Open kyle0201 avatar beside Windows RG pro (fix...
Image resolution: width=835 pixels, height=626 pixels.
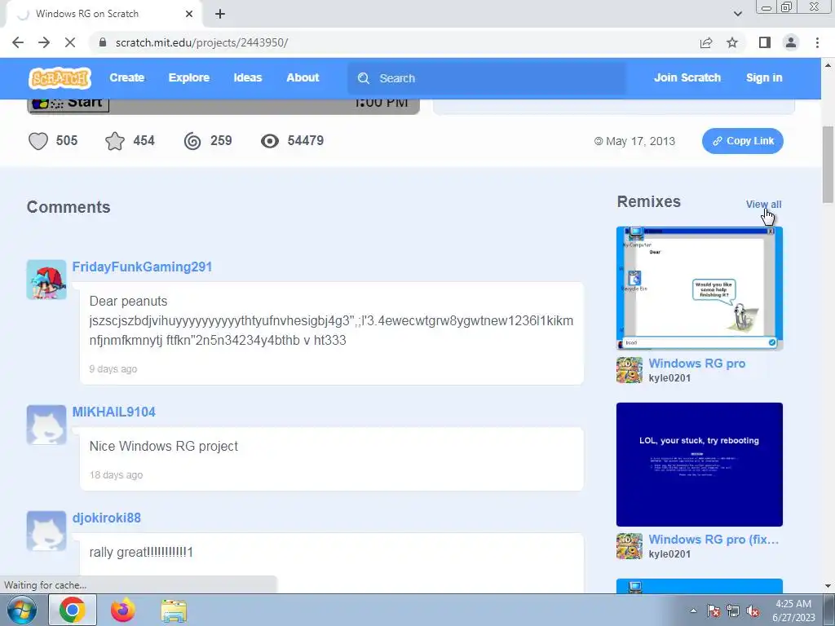click(x=630, y=546)
